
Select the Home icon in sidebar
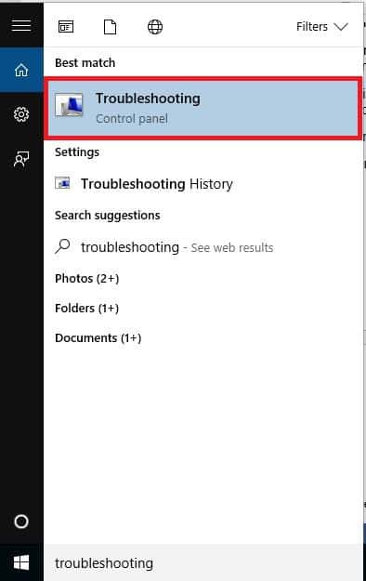tap(21, 70)
